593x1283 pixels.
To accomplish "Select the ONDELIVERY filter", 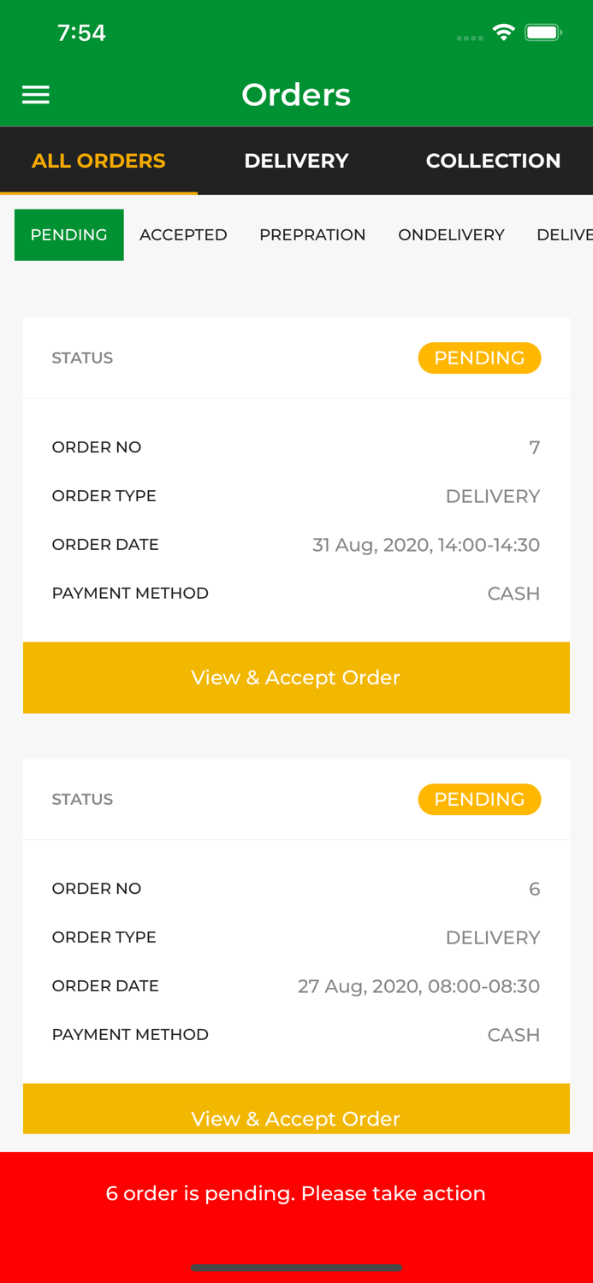I will click(x=452, y=234).
